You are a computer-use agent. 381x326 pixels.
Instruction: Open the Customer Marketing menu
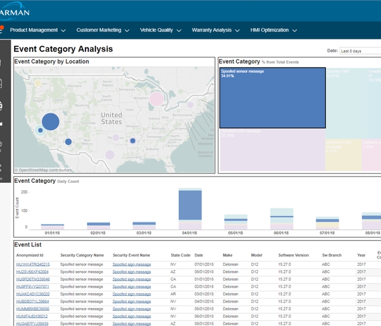coord(102,30)
